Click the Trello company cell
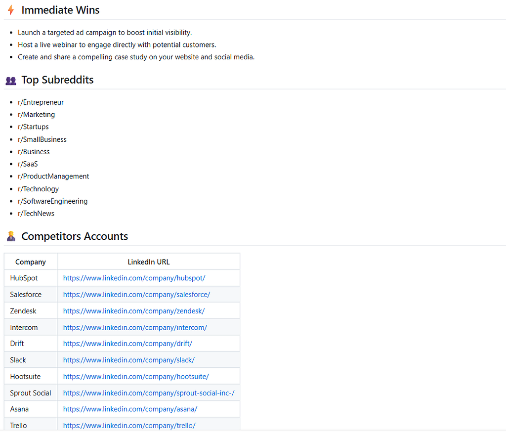506x436 pixels. 31,424
